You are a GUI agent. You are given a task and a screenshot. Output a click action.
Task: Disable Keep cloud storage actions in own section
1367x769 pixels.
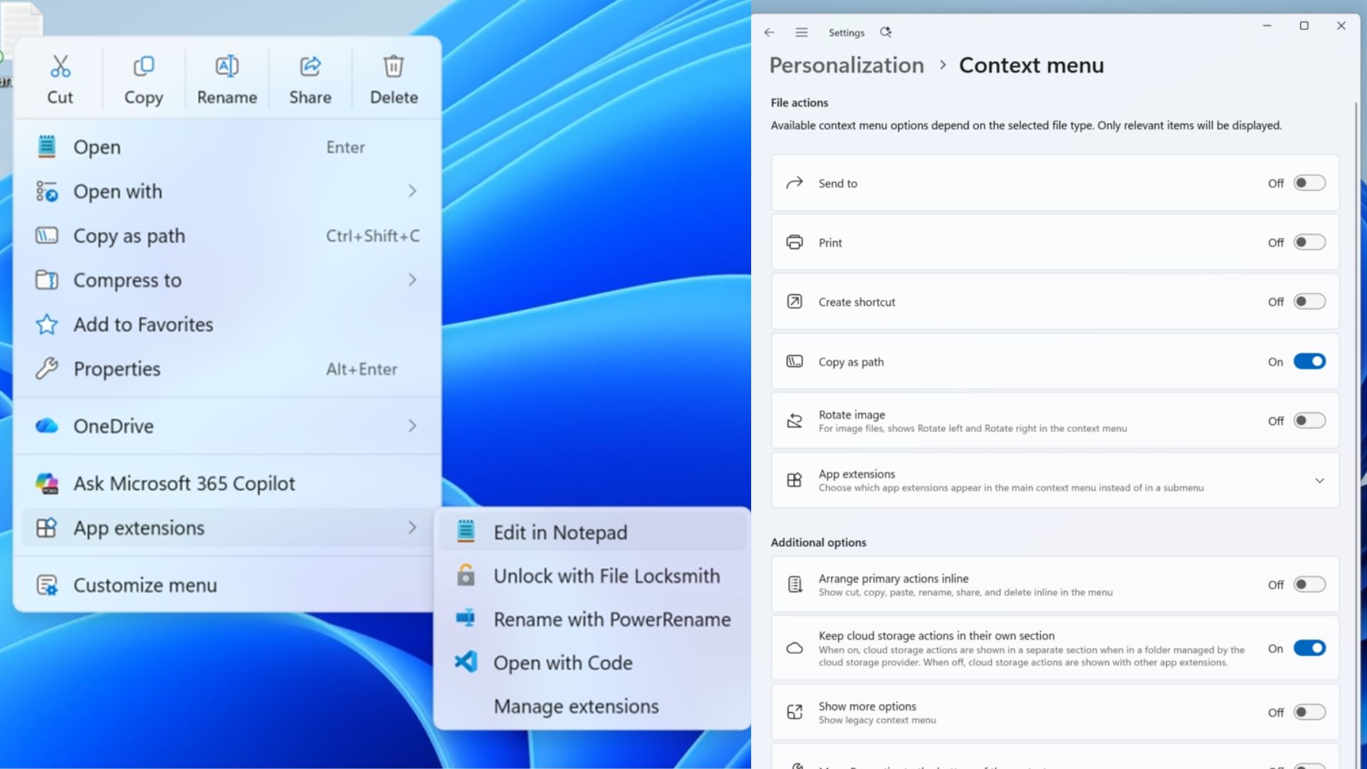1309,648
